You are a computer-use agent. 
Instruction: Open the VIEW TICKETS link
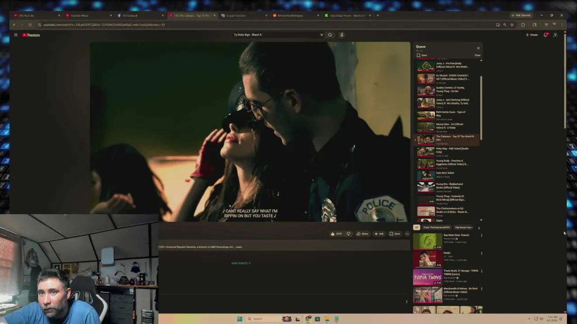[241, 263]
